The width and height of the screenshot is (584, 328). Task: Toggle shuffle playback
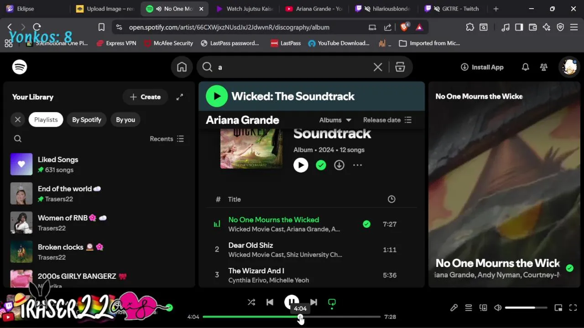pyautogui.click(x=251, y=302)
